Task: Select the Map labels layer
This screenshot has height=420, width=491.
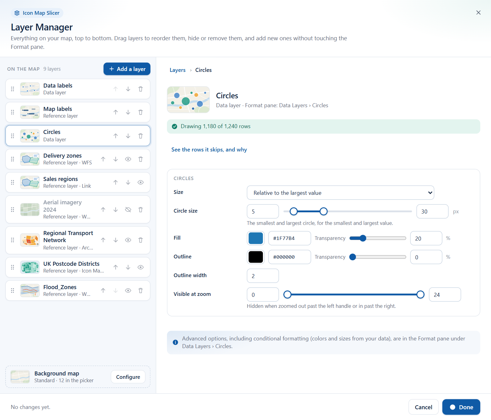Action: pos(78,112)
